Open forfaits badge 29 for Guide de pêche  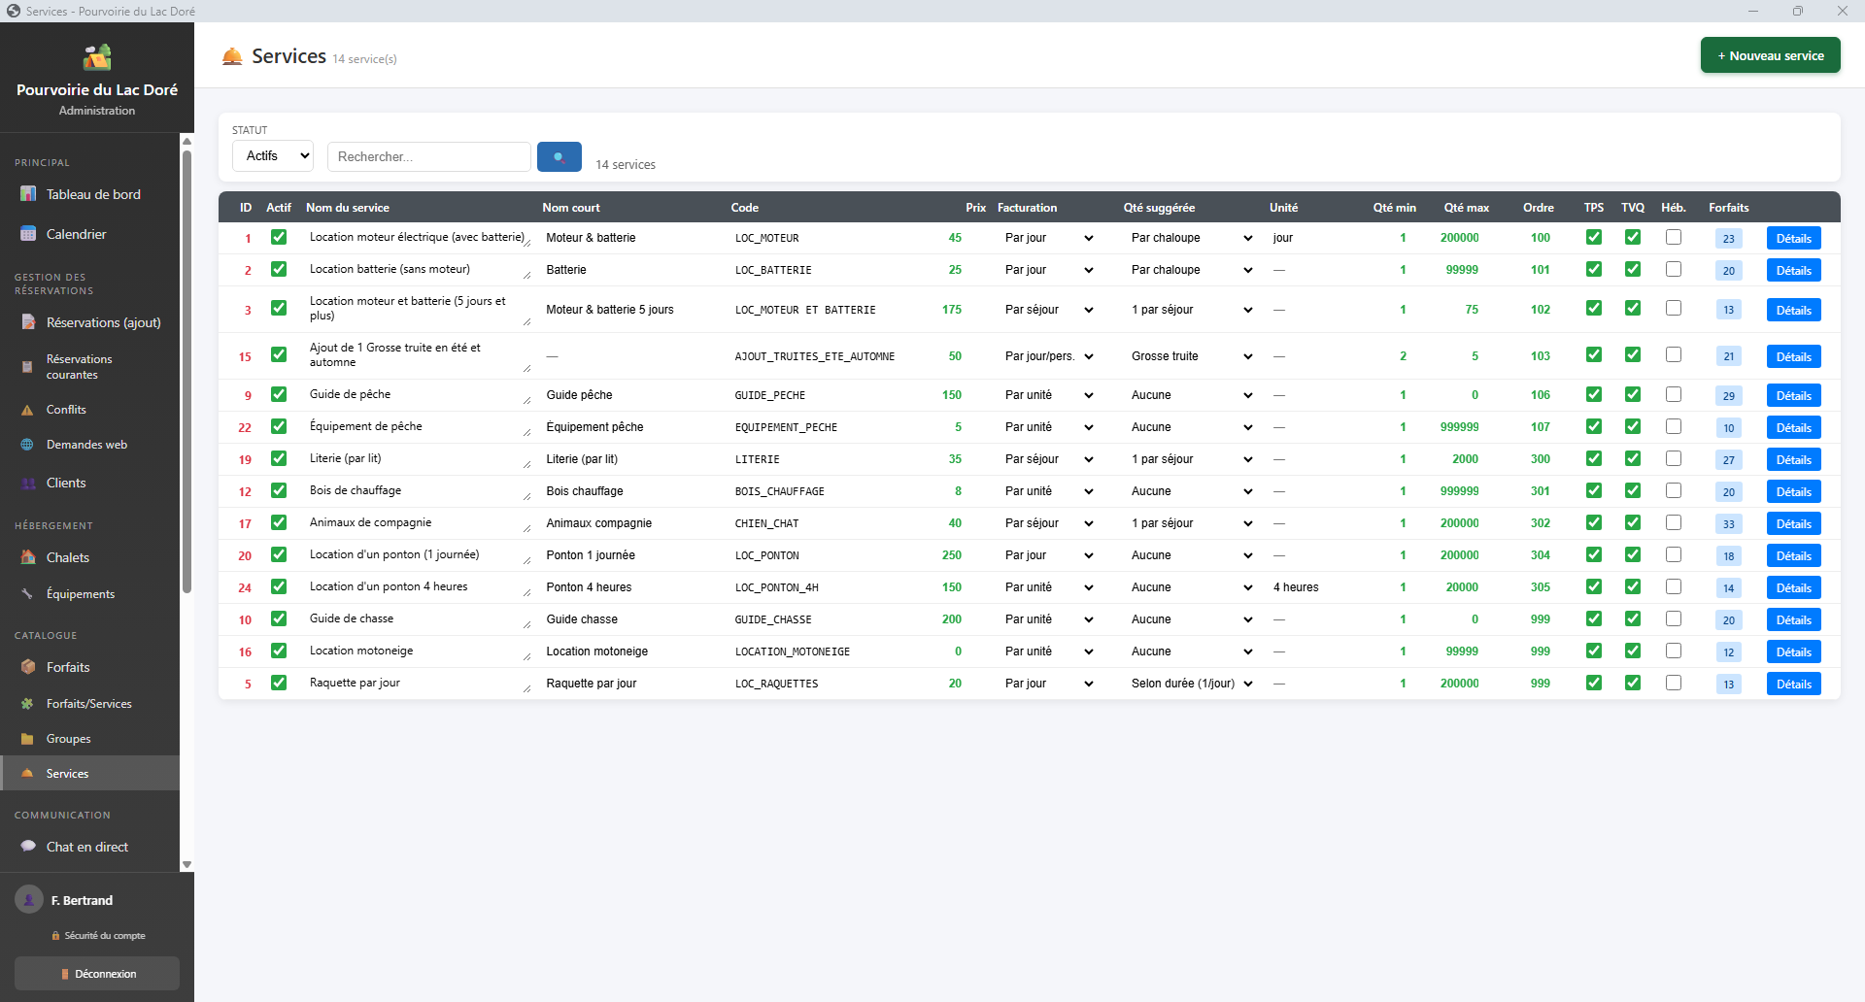coord(1728,396)
